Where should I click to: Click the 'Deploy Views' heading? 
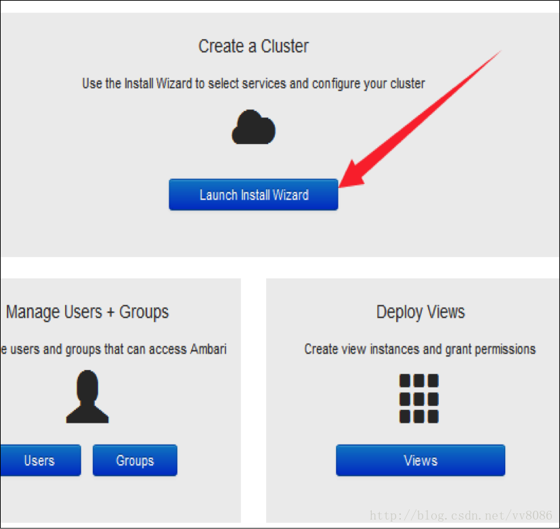click(x=421, y=312)
